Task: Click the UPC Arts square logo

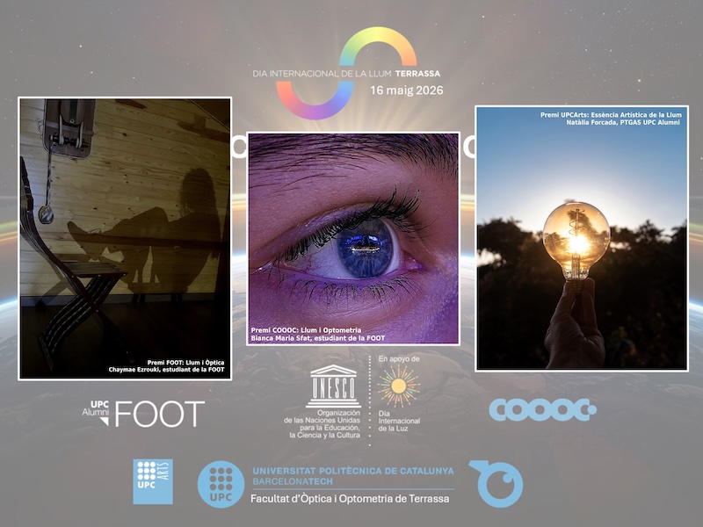Action: click(153, 481)
